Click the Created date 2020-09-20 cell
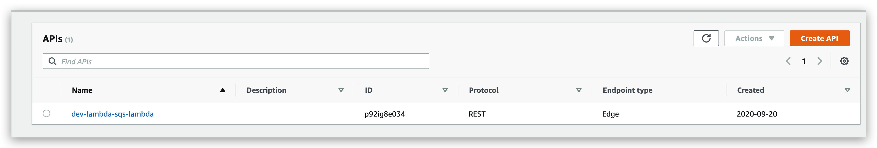 pyautogui.click(x=756, y=114)
